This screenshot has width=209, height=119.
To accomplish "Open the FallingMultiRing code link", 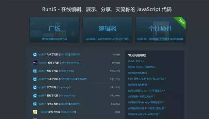I will [x=70, y=63].
